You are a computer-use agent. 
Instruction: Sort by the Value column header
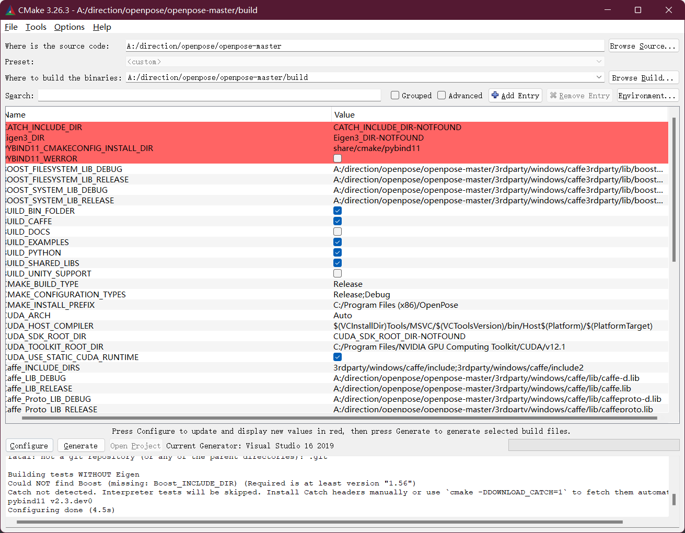(x=500, y=114)
